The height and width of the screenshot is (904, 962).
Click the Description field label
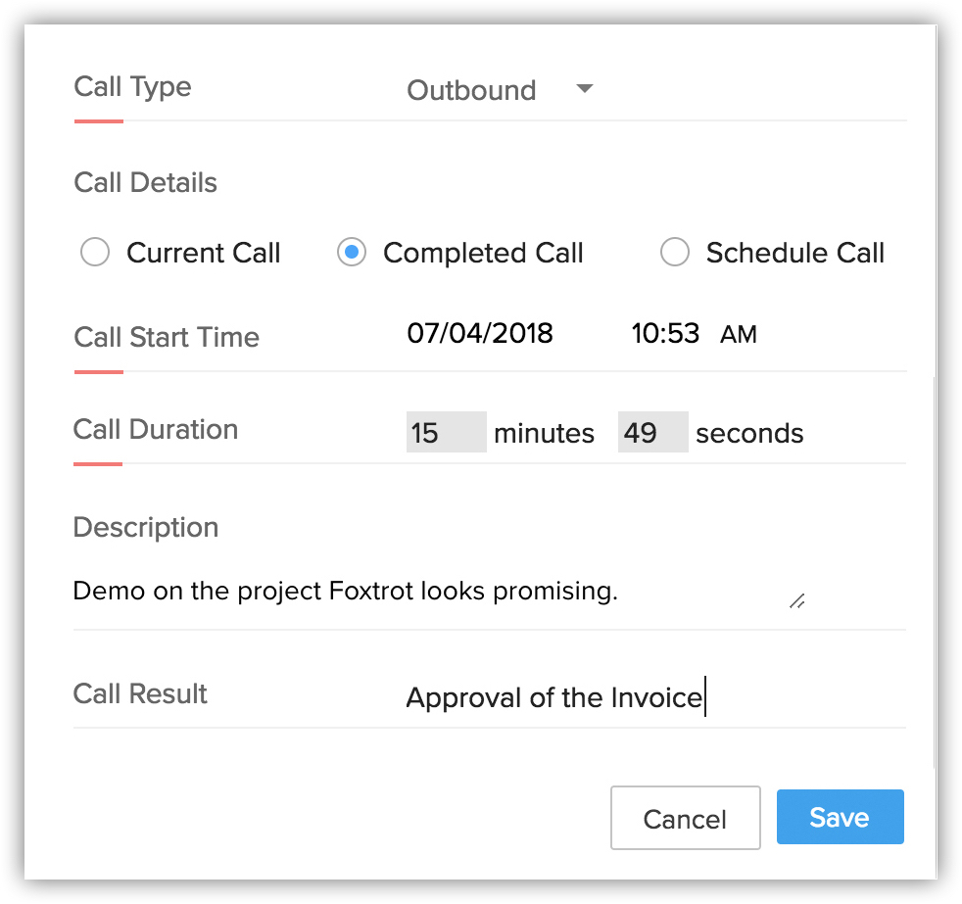(x=146, y=527)
